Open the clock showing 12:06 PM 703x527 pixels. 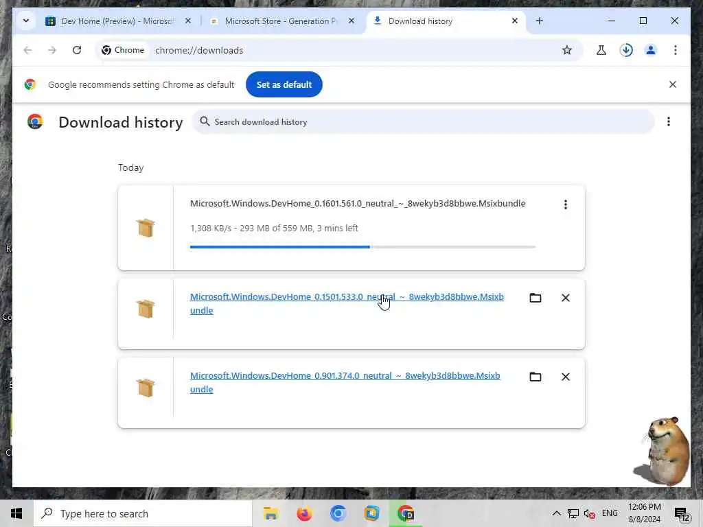(644, 513)
